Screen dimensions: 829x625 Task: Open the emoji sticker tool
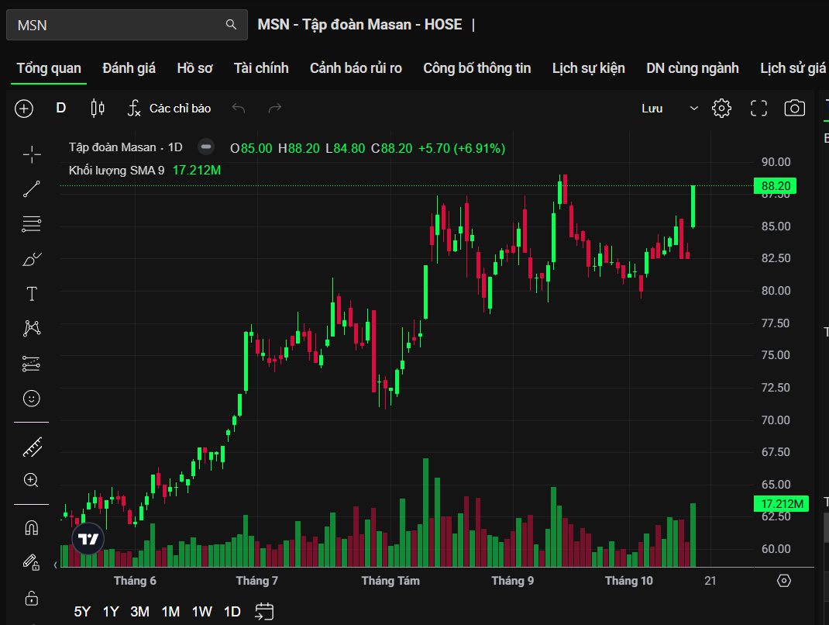[32, 399]
